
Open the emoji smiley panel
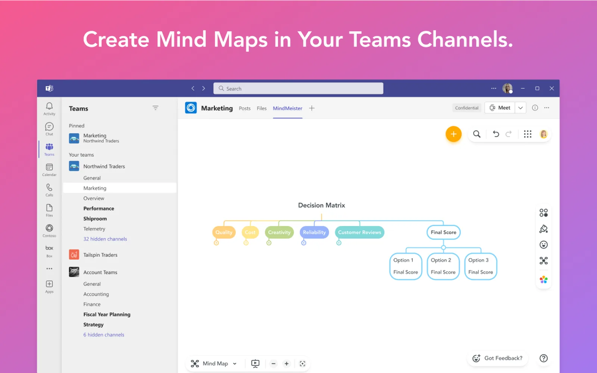tap(544, 245)
